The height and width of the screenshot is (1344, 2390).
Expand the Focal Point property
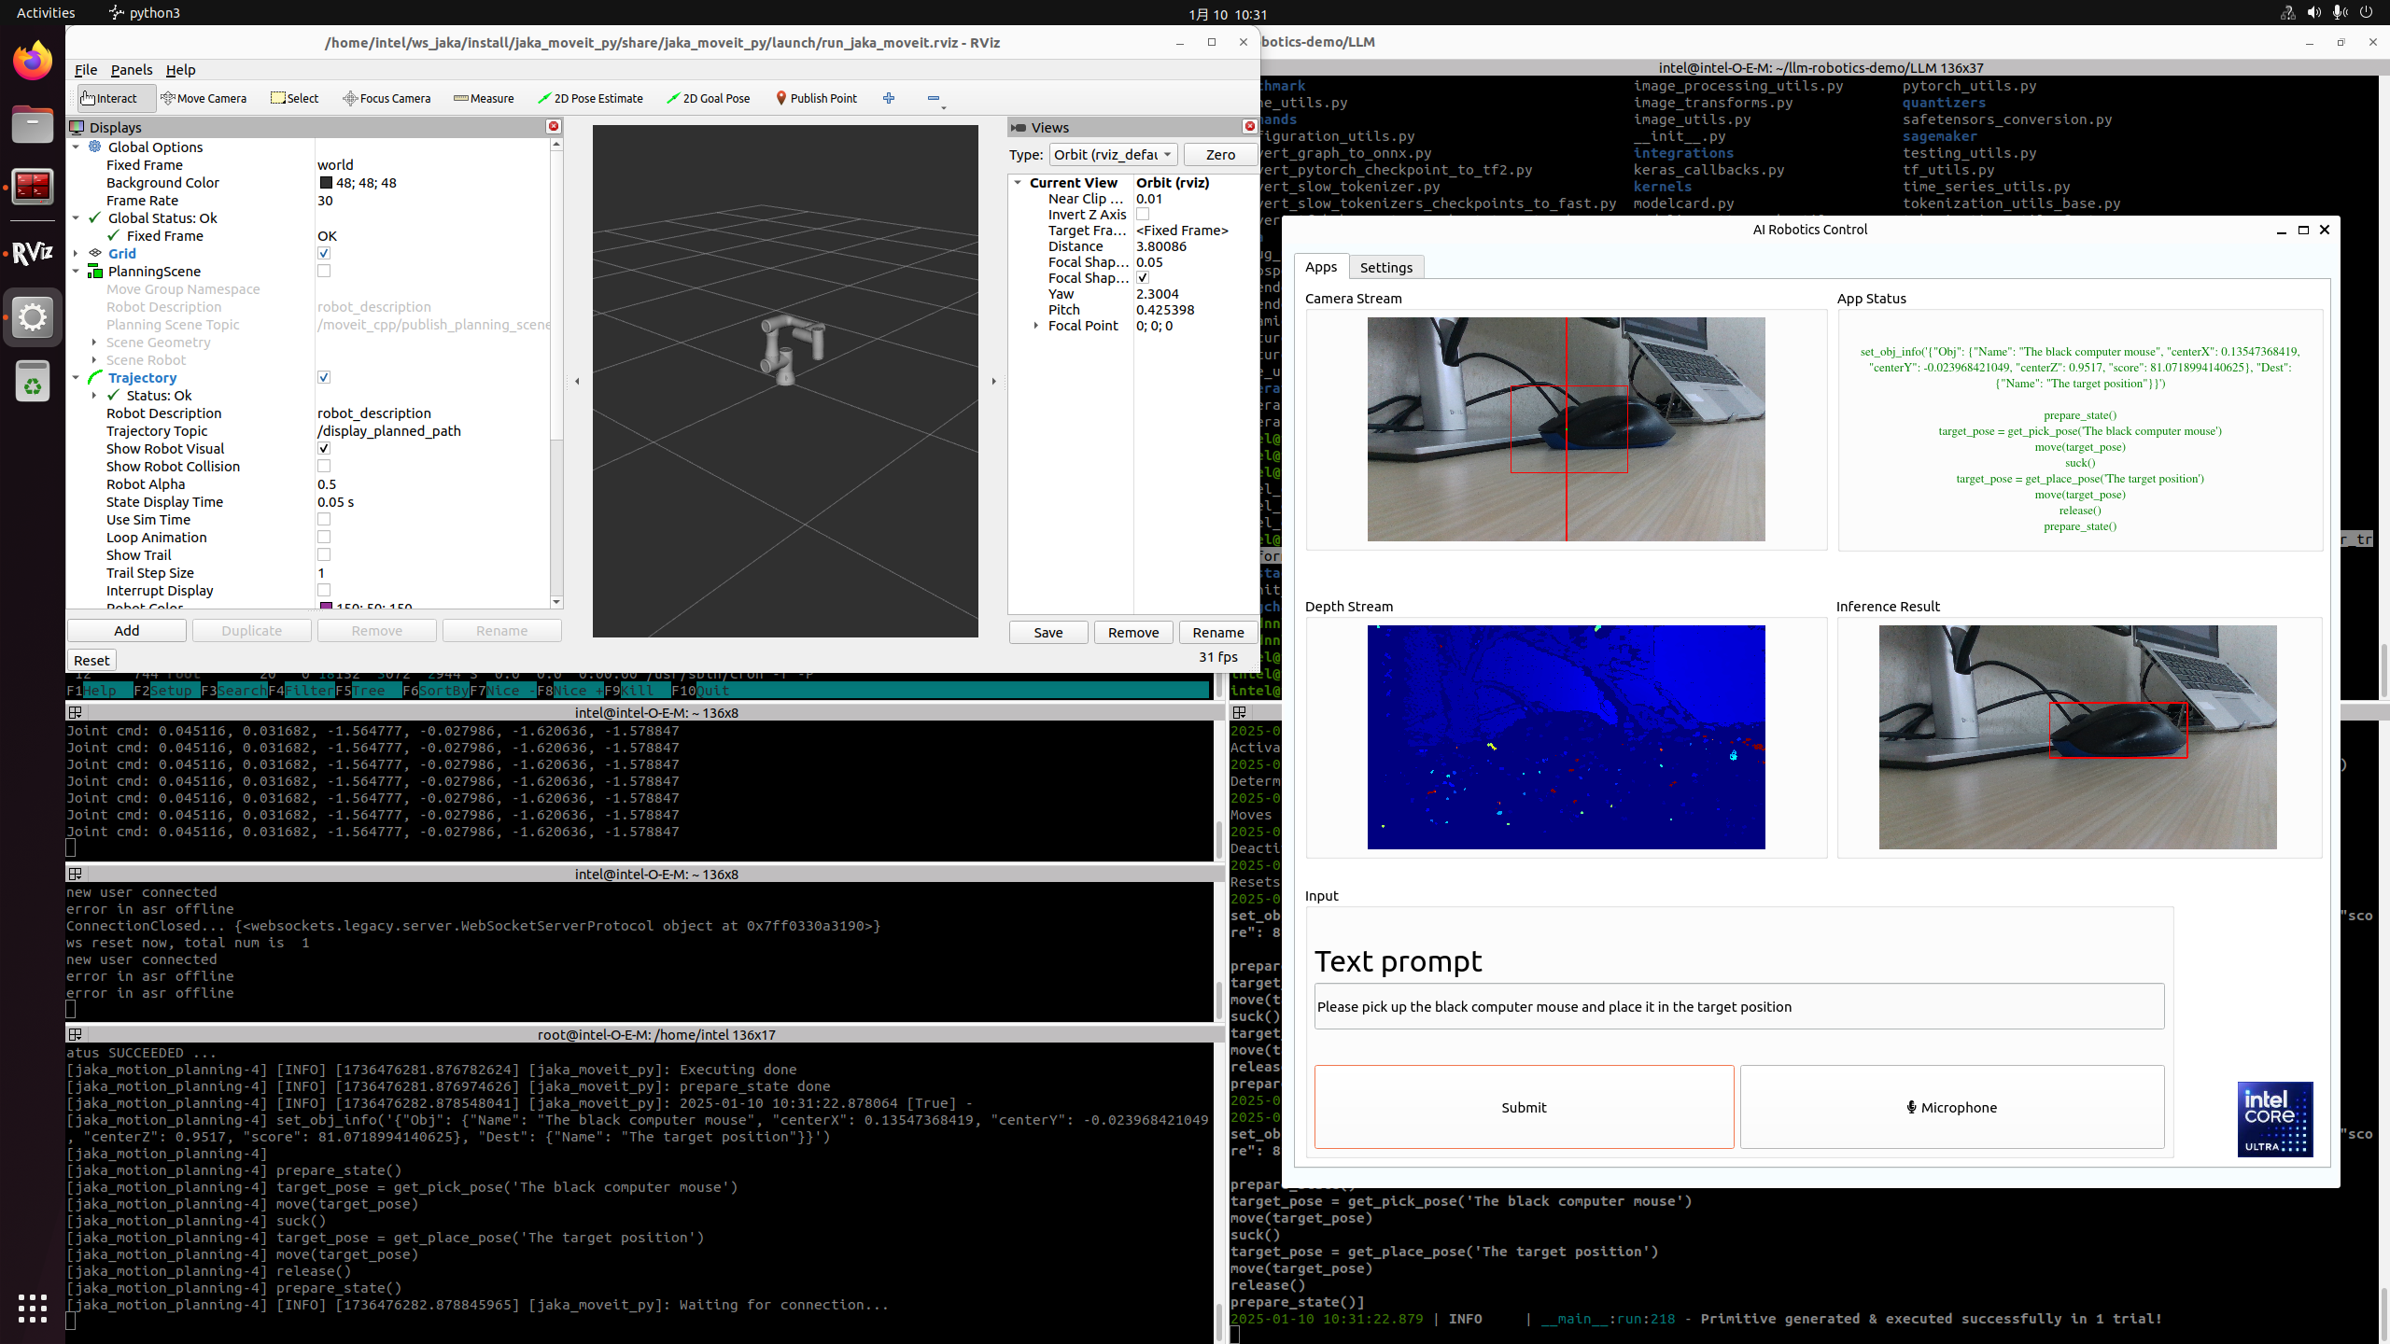[1036, 326]
